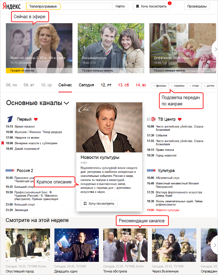The width and height of the screenshot is (218, 275).
Task: Open Хочу посмотреть list in header
Action: click(151, 7)
